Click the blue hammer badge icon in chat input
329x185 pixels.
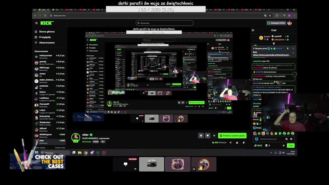click(257, 139)
